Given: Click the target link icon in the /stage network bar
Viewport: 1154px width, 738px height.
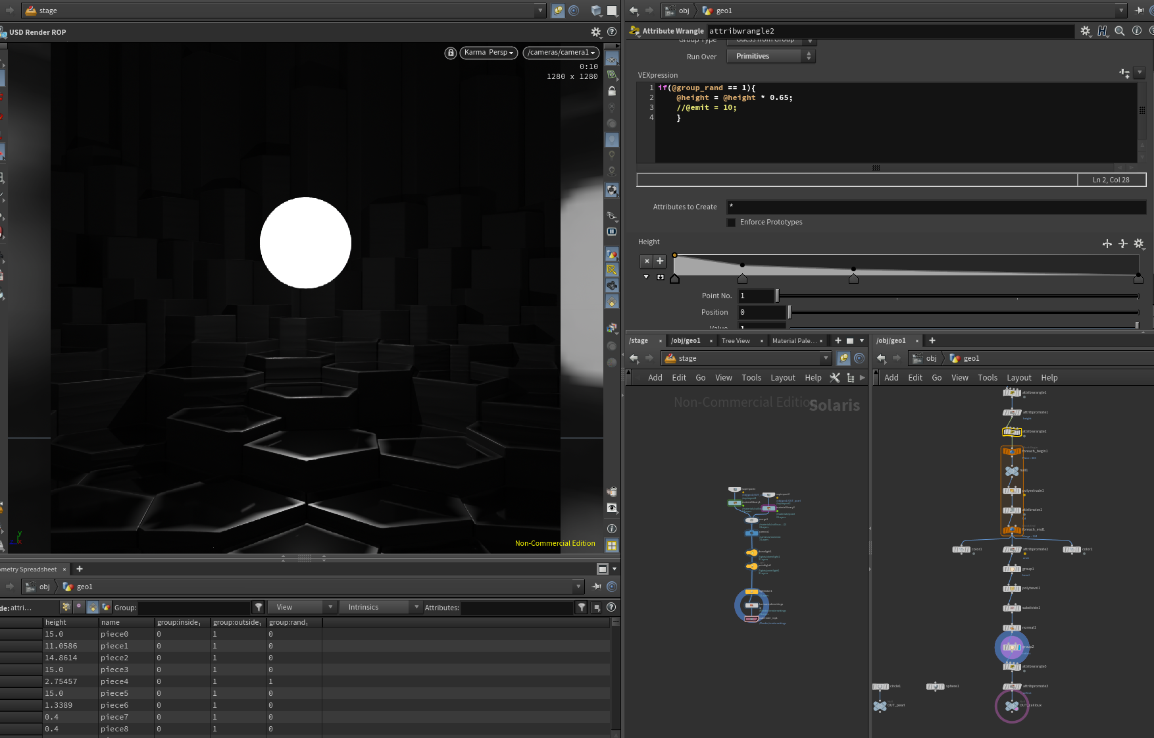Looking at the screenshot, I should coord(859,358).
